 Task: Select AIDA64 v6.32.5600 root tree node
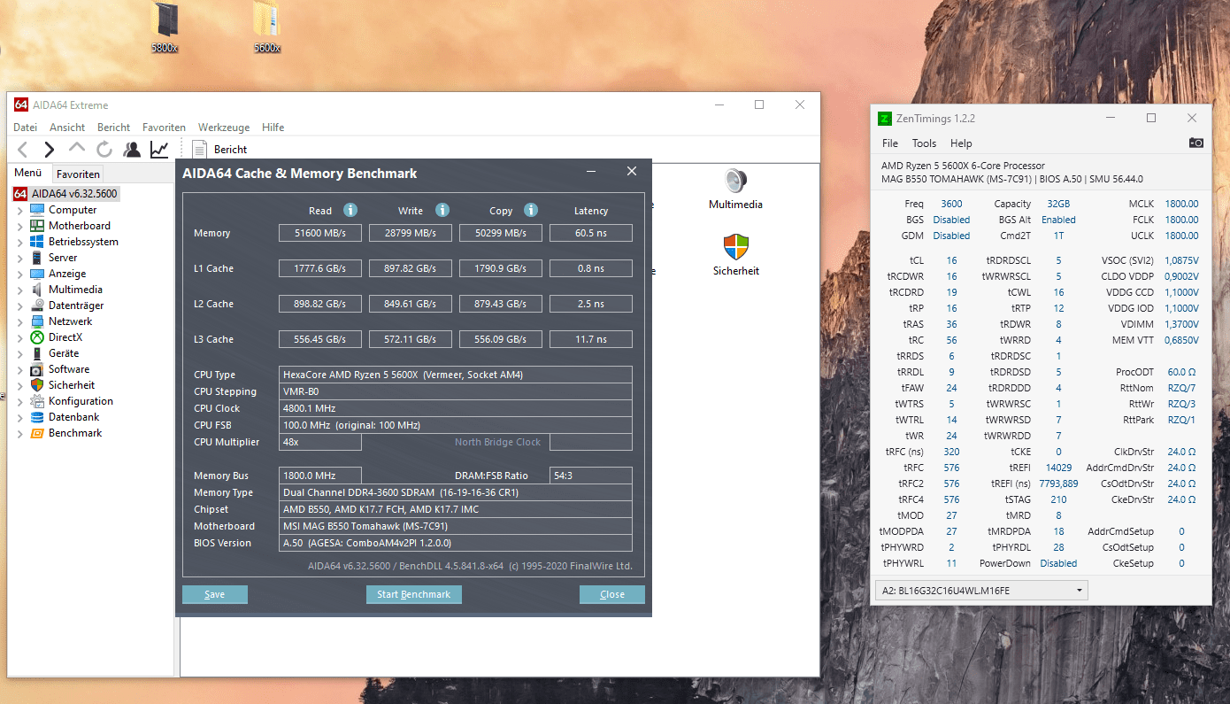coord(74,194)
